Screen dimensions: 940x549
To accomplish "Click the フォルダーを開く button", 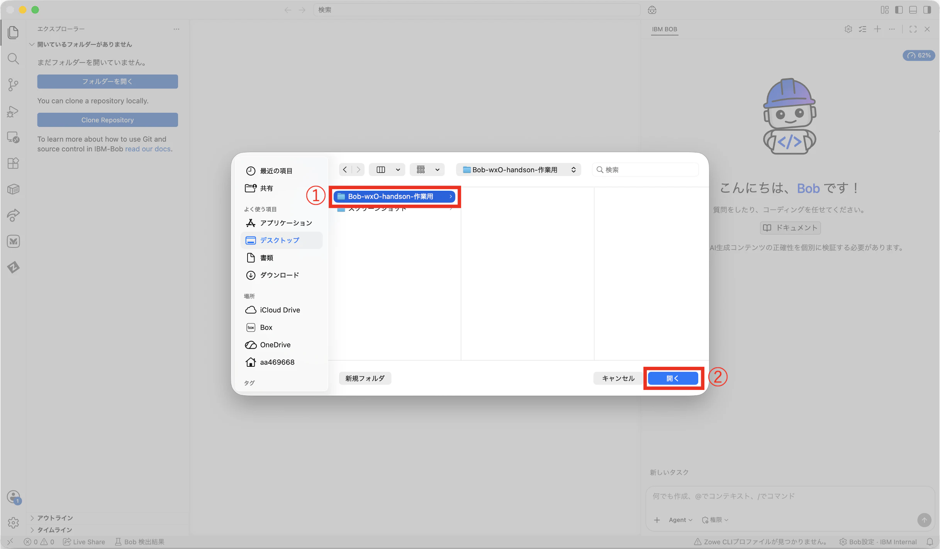I will click(107, 81).
